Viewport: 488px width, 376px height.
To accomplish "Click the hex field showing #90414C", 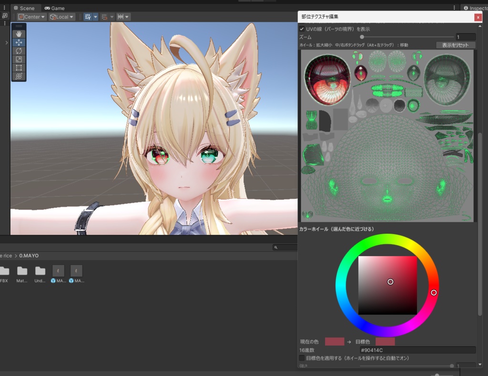I will pos(417,350).
